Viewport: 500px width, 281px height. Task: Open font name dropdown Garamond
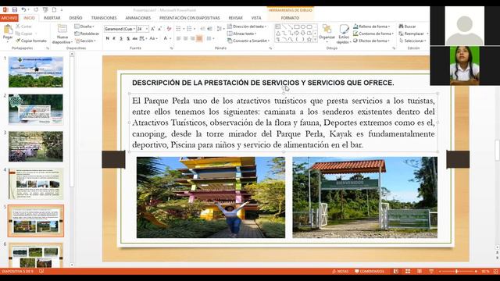point(120,29)
